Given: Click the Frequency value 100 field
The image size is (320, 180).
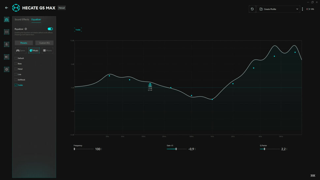Looking at the screenshot, I should 98,149.
